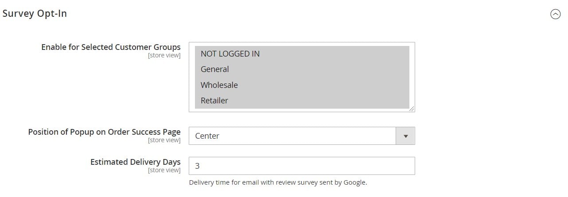Select NOT LOGGED IN customer group

click(x=302, y=54)
